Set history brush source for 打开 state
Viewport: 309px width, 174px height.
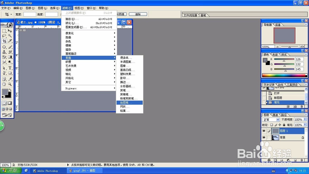(x=264, y=93)
